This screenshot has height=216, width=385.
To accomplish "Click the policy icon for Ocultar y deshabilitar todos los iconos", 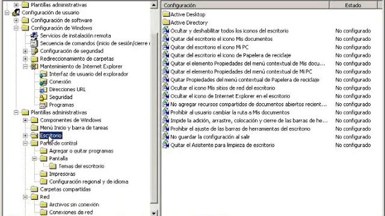I will (166, 31).
